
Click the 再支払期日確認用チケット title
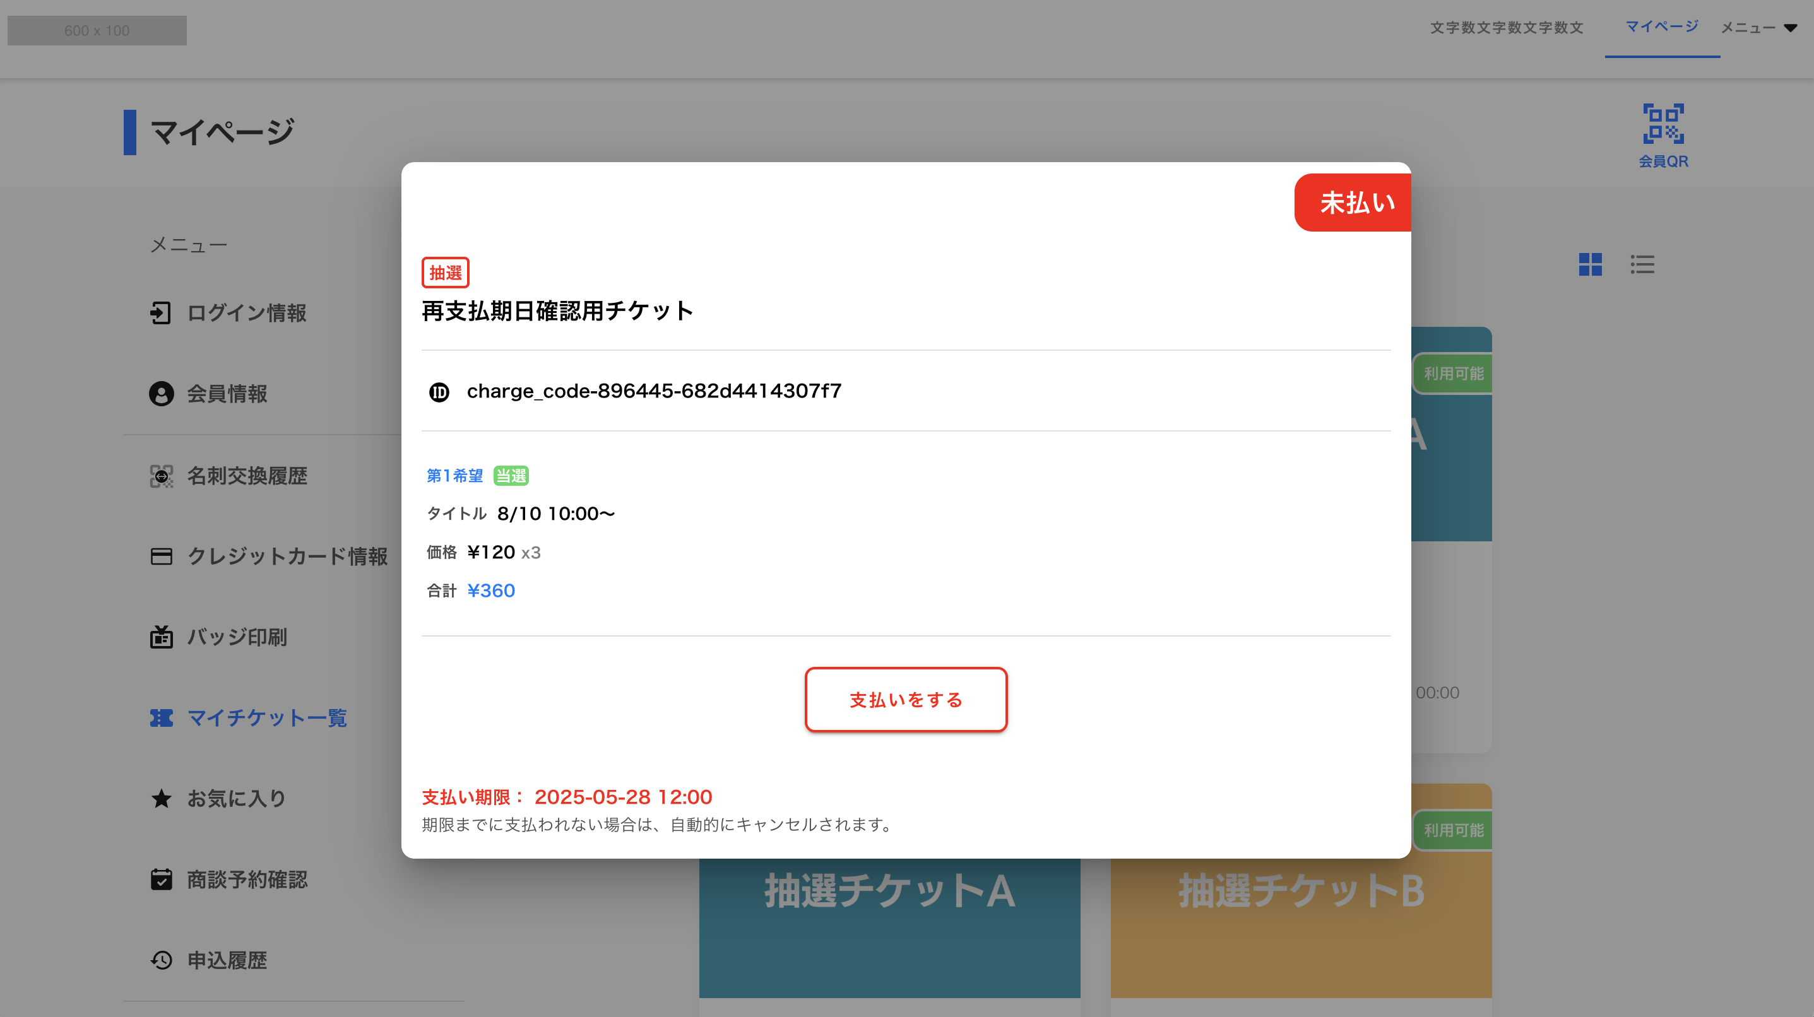click(558, 311)
